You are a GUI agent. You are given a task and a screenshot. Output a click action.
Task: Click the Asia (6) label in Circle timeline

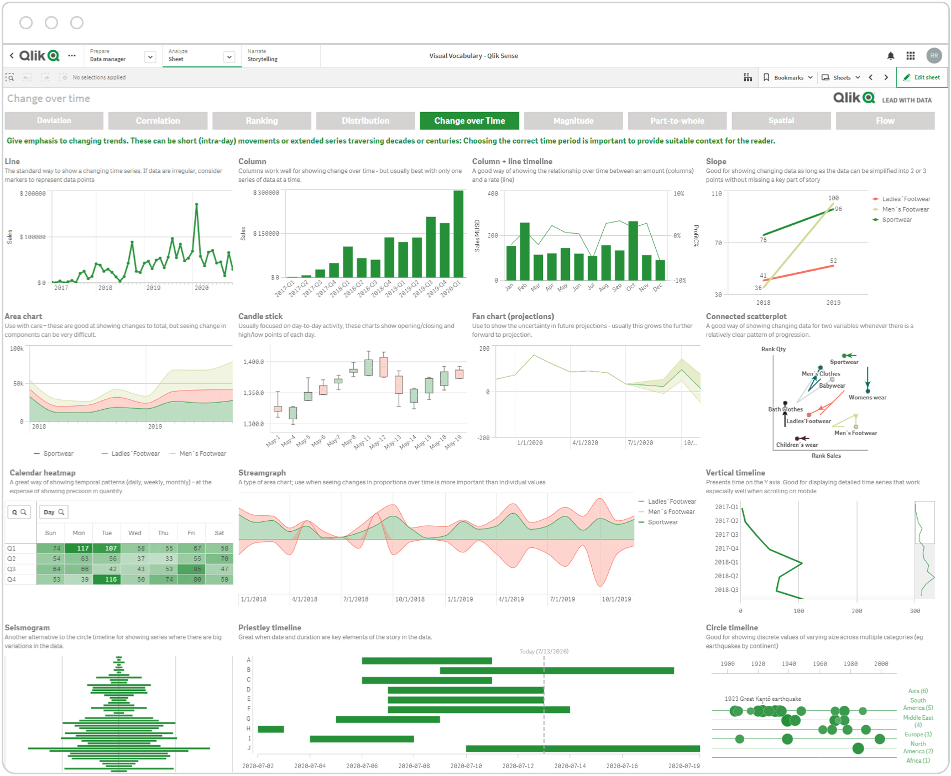coord(918,691)
